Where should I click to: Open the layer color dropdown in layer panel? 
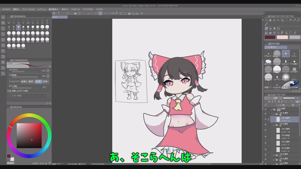click(267, 98)
